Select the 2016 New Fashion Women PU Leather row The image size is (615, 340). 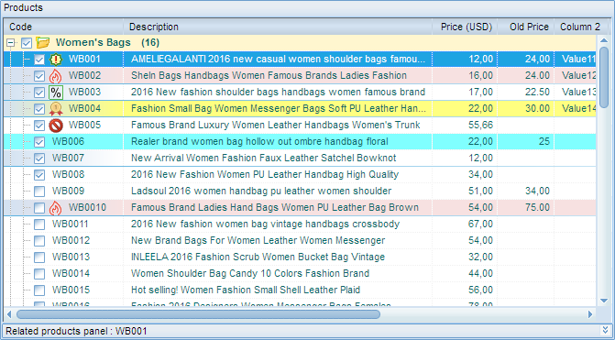(x=300, y=174)
